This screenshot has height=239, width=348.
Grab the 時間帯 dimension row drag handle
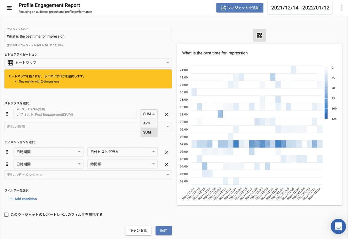coord(7,164)
